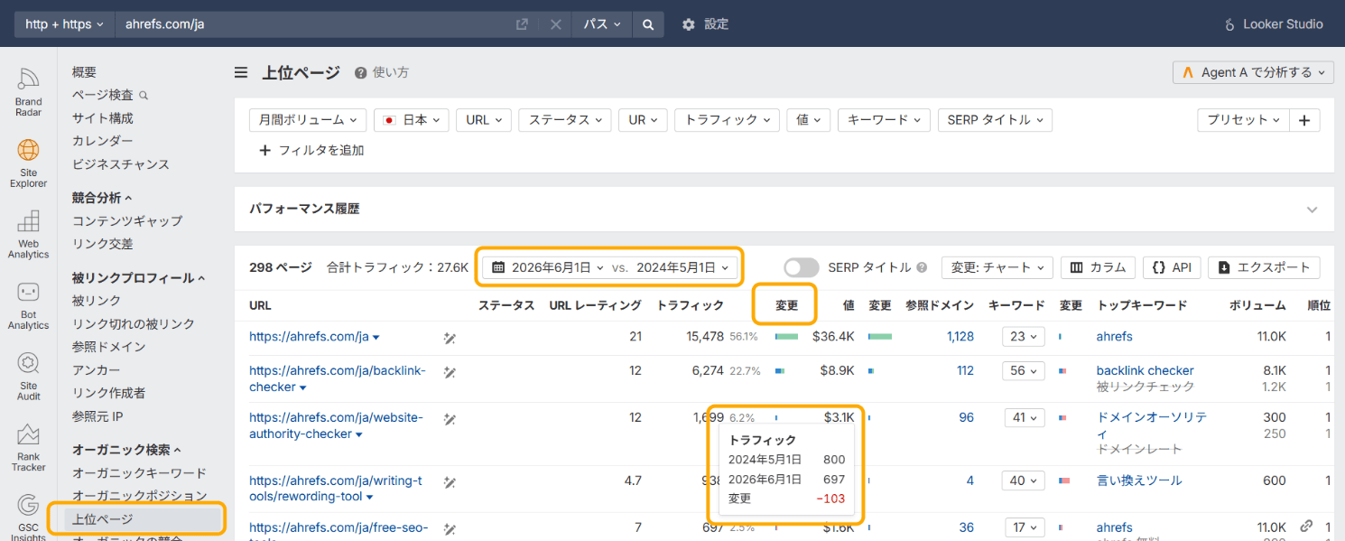
Task: Click フィルタを追加 button
Action: (x=311, y=151)
